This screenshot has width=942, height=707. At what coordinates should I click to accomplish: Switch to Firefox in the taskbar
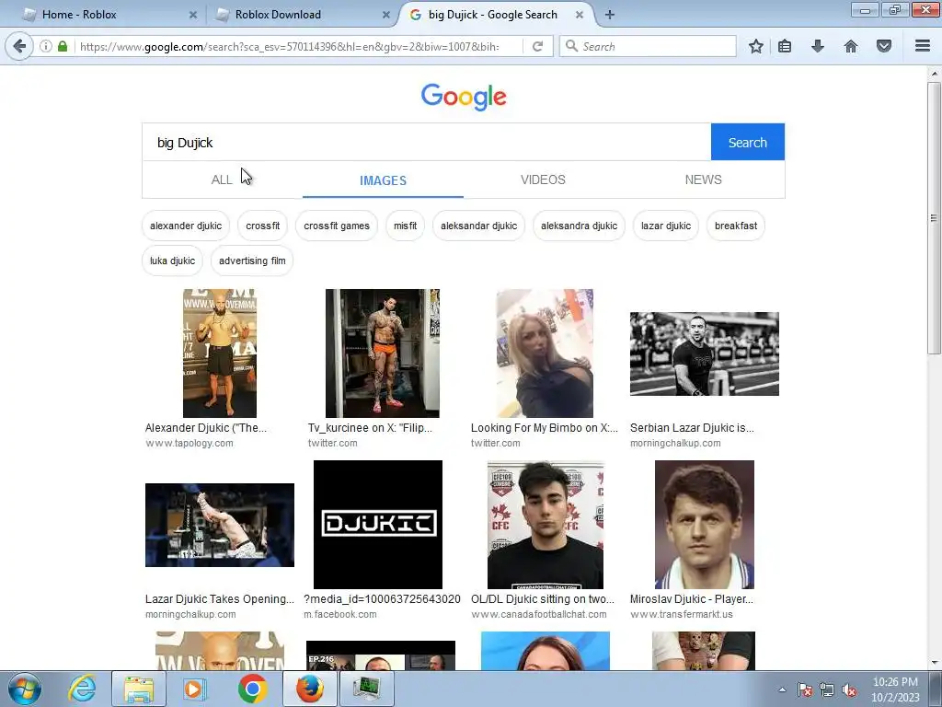click(309, 689)
